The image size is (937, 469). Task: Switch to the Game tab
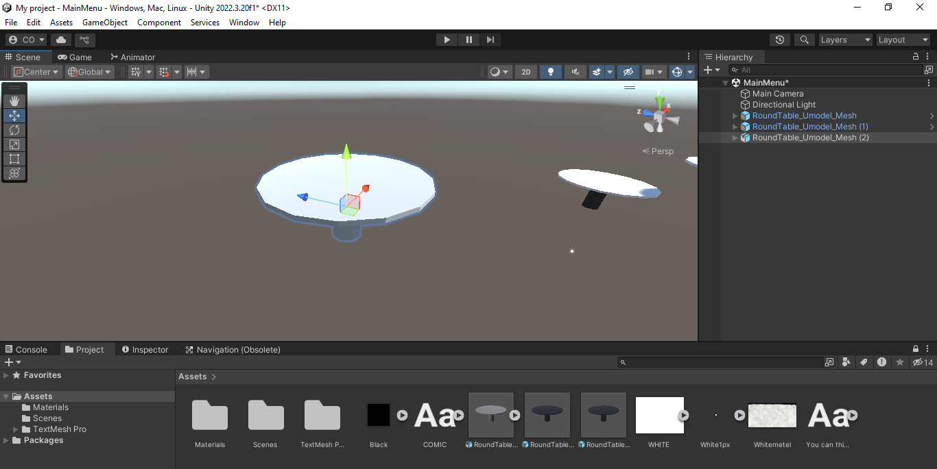75,57
